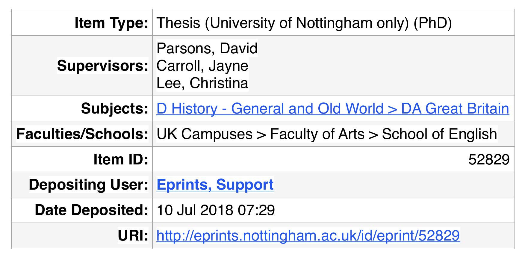Open the eprints.nottingham.ac.uk URI link
The height and width of the screenshot is (257, 522).
pyautogui.click(x=308, y=235)
